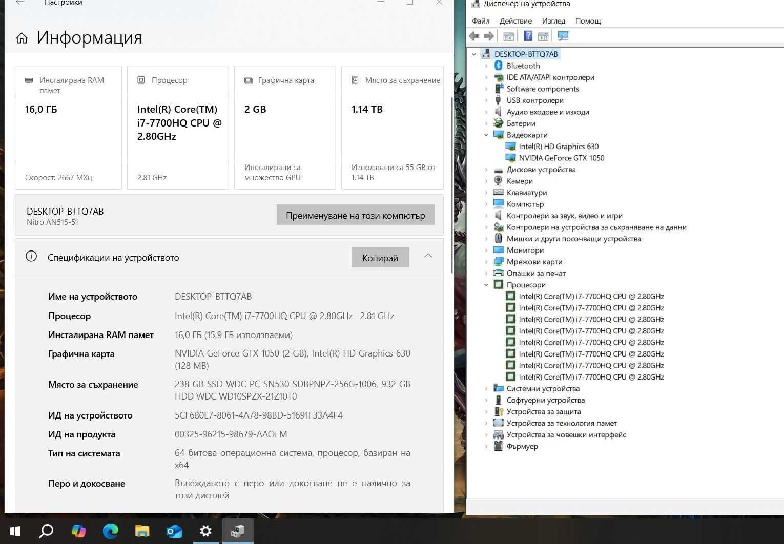
Task: Click the Back arrow in Device Manager toolbar
Action: (474, 36)
